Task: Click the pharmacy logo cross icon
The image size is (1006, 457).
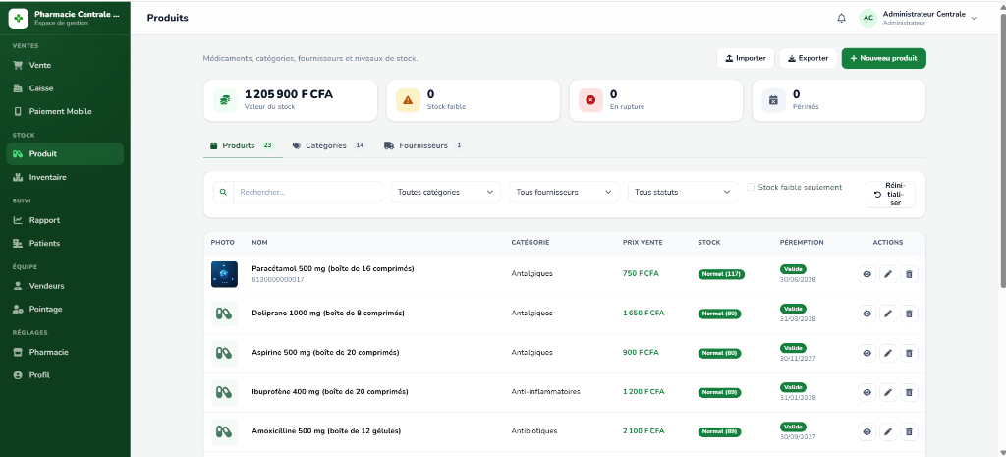Action: 19,18
